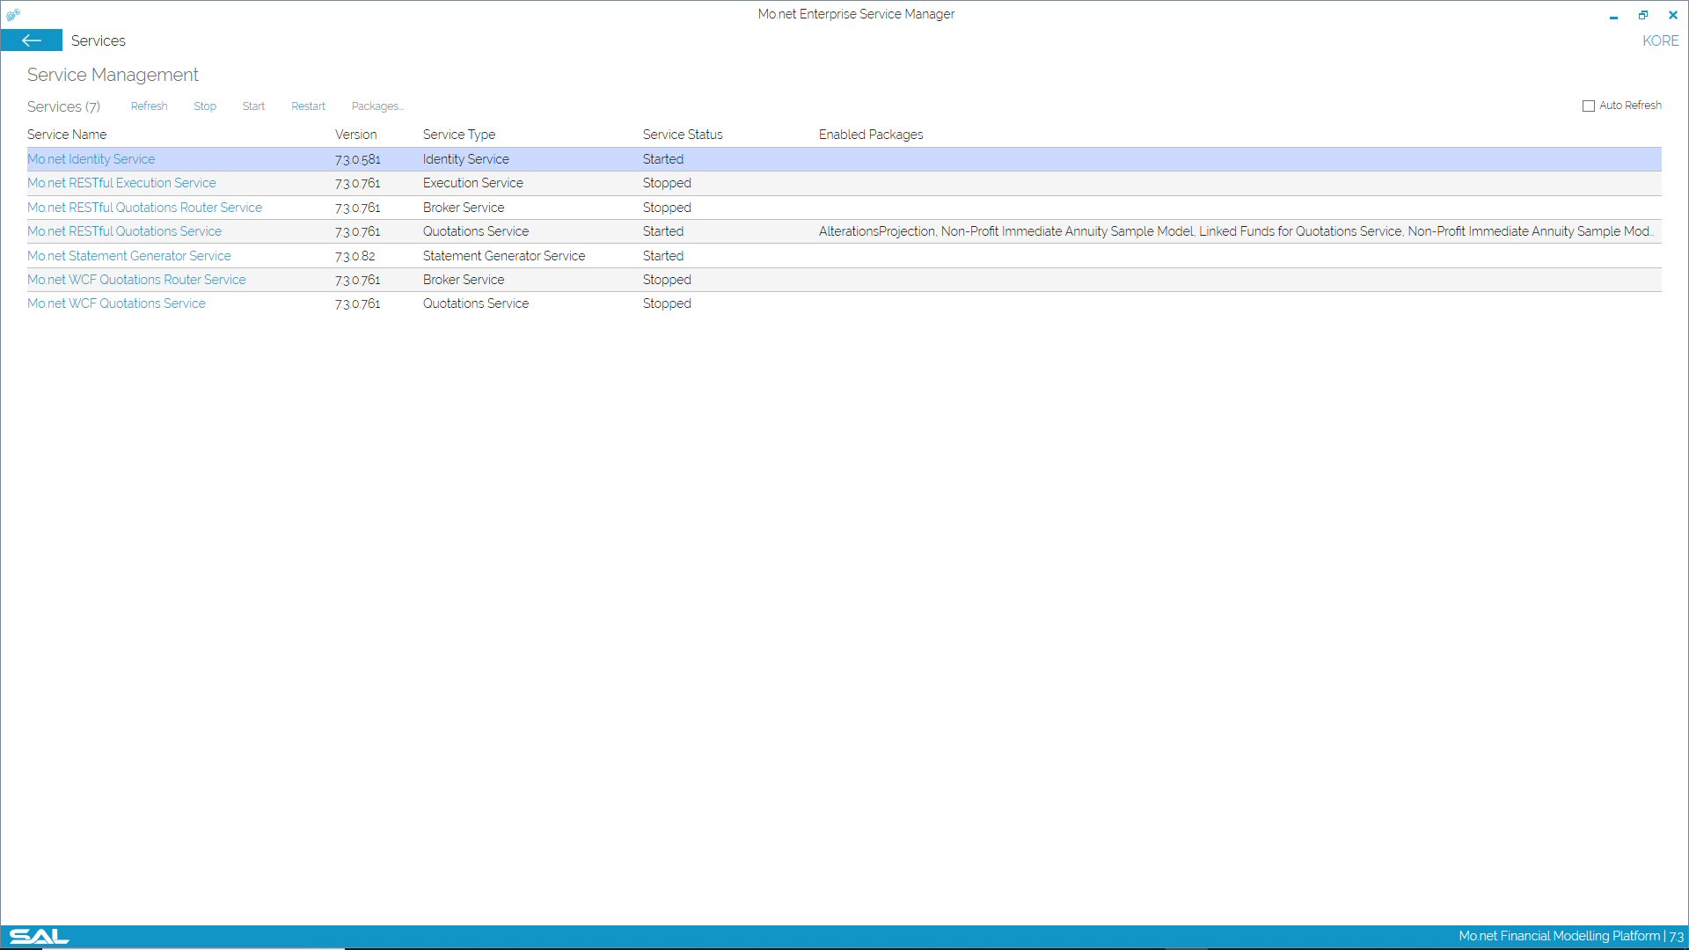
Task: Select Mo.net Identity Service menu item
Action: [x=91, y=159]
